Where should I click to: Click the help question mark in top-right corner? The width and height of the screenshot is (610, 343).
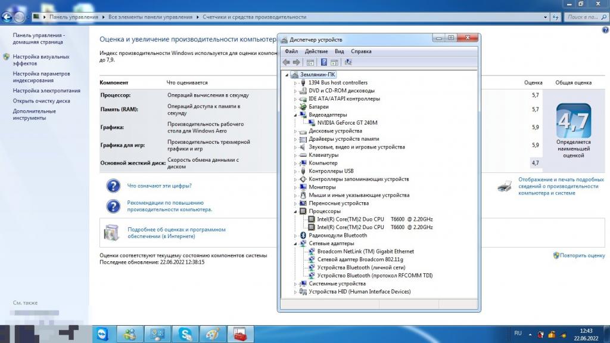pyautogui.click(x=605, y=30)
